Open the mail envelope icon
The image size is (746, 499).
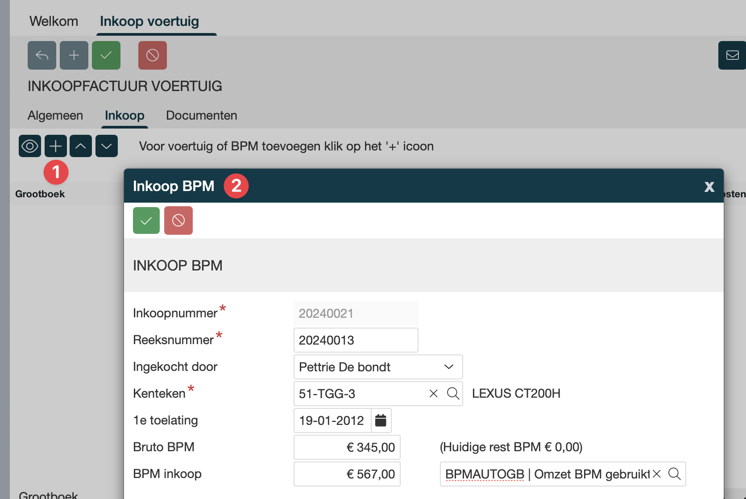pyautogui.click(x=732, y=55)
